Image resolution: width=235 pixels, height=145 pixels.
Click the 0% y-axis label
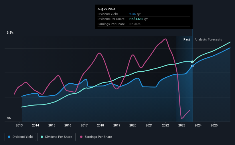[9, 118]
